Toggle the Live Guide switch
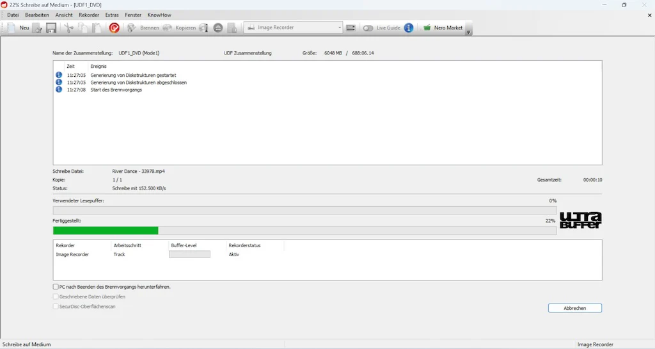This screenshot has height=349, width=655. (x=368, y=28)
